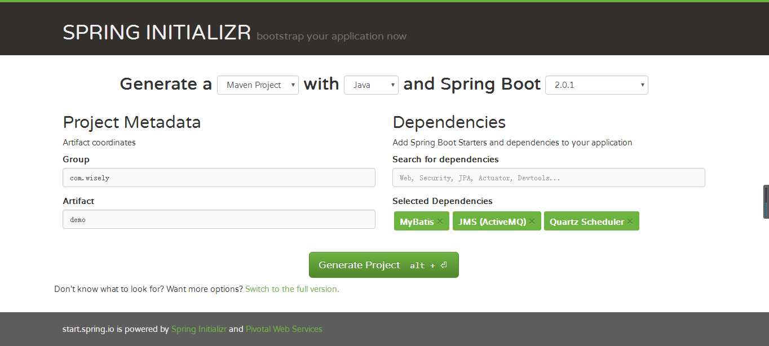The width and height of the screenshot is (769, 346).
Task: Open the Pivotal Web Services link
Action: coord(284,329)
